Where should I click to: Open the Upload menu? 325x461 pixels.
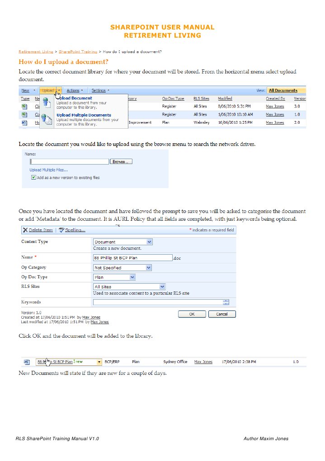click(48, 91)
